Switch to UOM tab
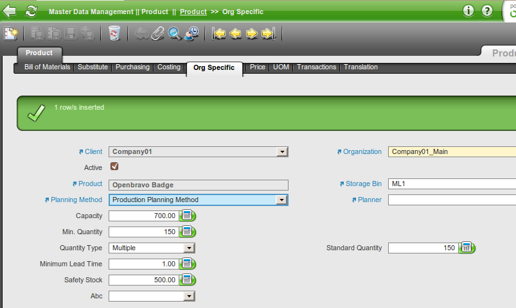 tap(281, 67)
